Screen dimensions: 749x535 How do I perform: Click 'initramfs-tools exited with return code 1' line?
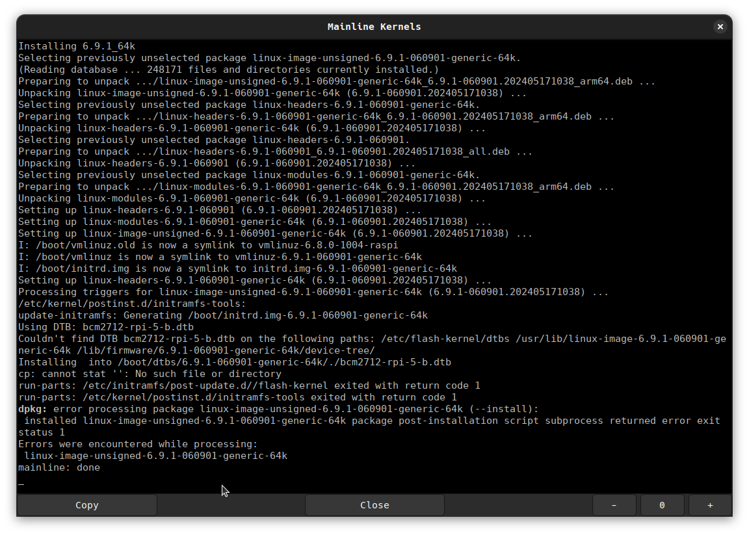point(237,397)
